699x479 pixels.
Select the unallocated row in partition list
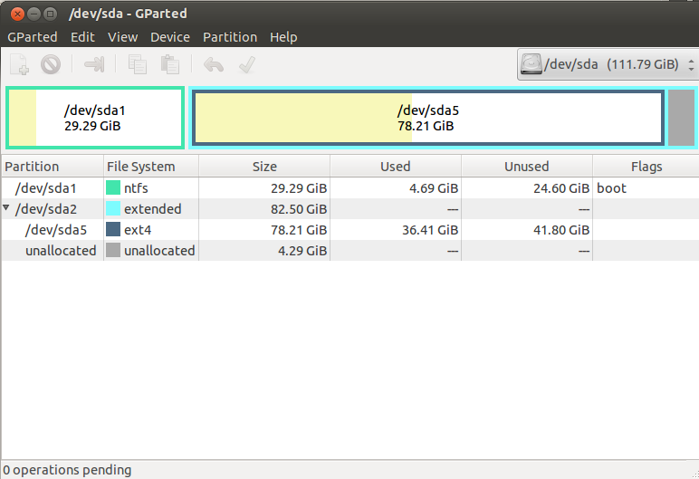click(272, 251)
